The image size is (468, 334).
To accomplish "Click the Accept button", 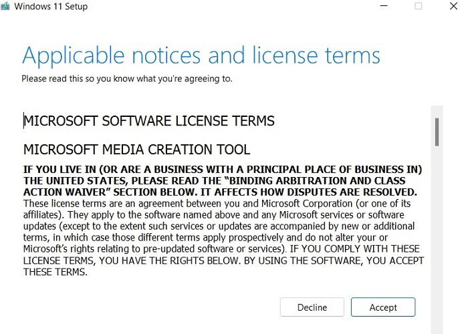I will coord(383,307).
